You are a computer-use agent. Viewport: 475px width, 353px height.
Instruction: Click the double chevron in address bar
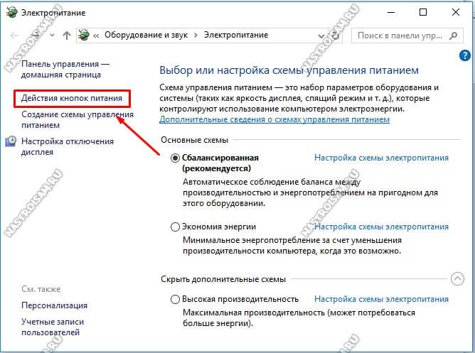[x=96, y=36]
